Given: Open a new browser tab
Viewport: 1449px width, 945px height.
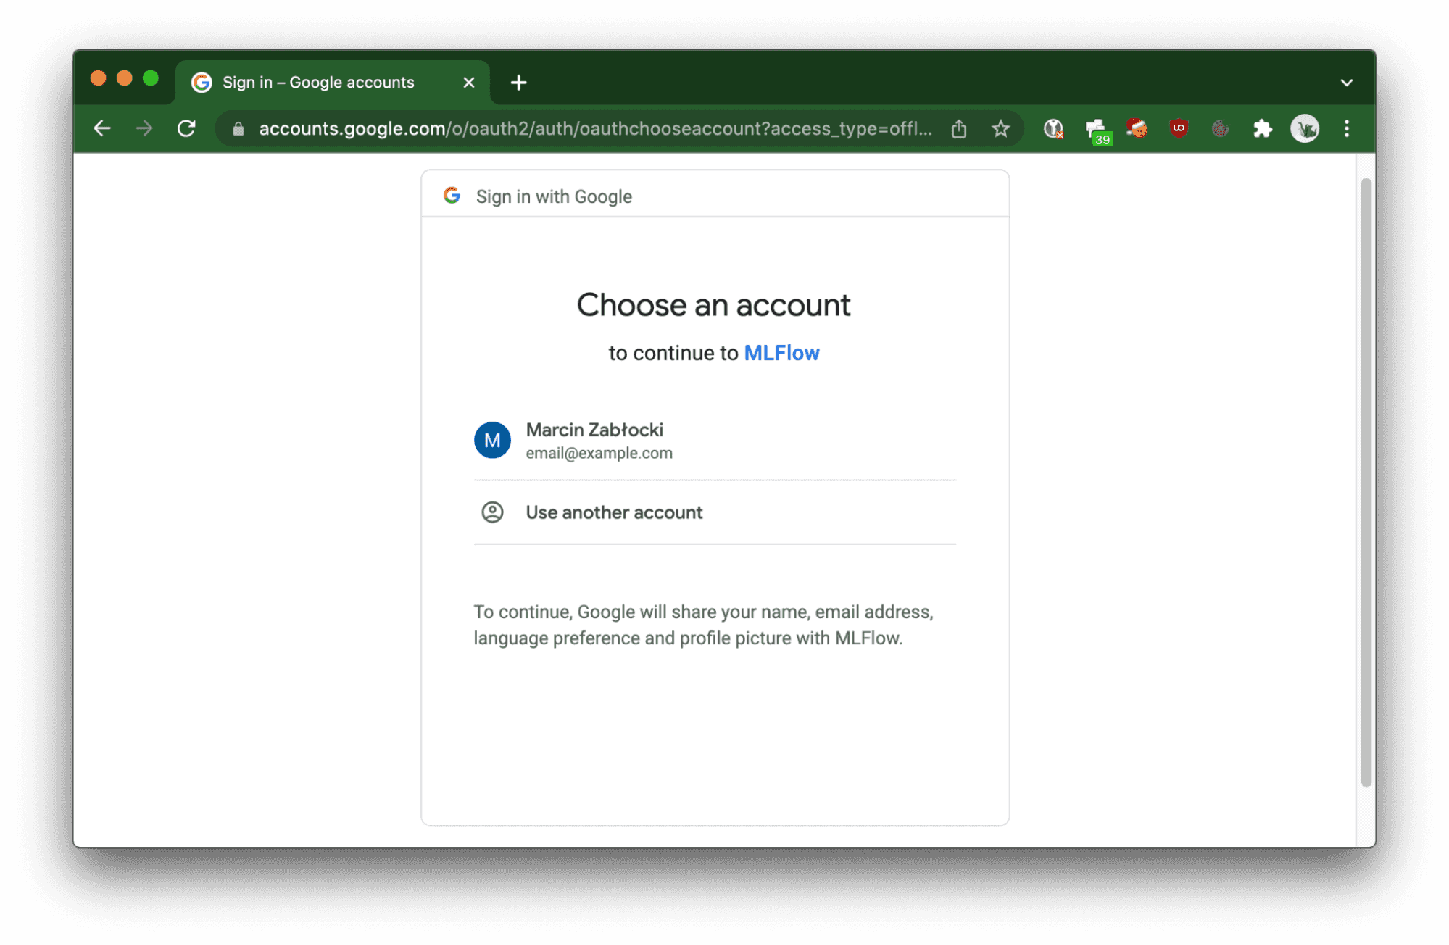Looking at the screenshot, I should [518, 83].
